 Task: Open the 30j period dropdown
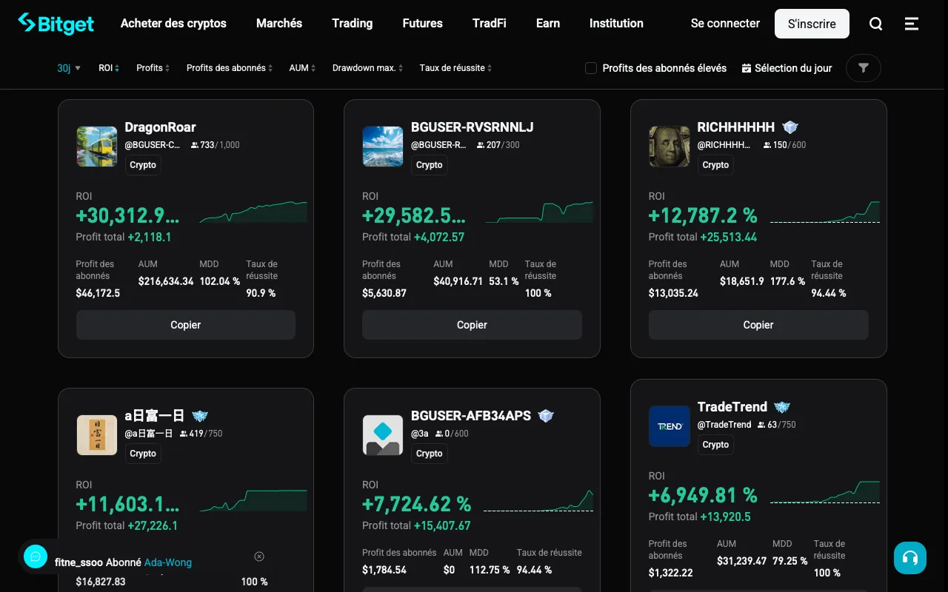[x=69, y=68]
